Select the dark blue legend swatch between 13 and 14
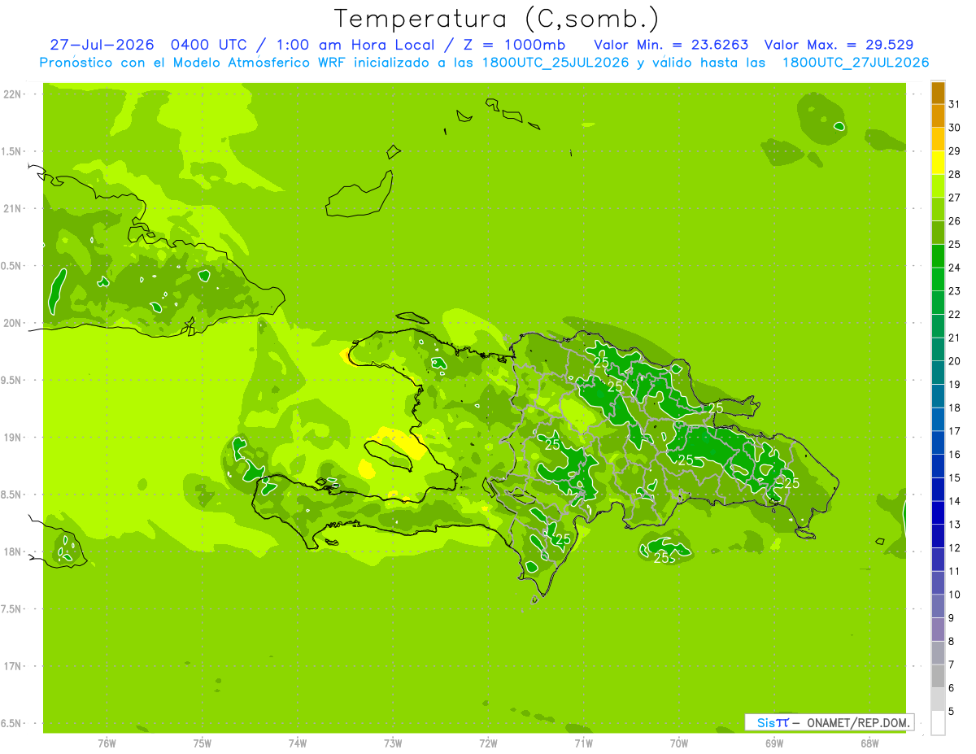 tap(938, 513)
